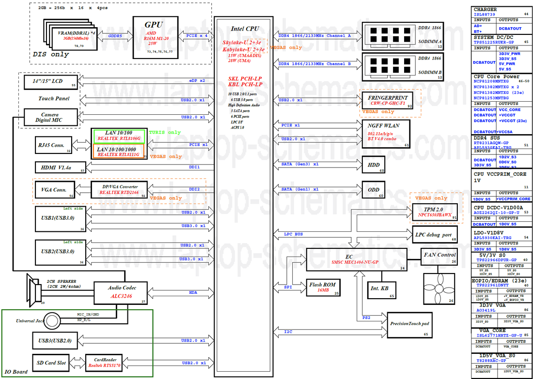Select the VGA Conn. block
Screen dimensions: 533x379
pos(55,190)
